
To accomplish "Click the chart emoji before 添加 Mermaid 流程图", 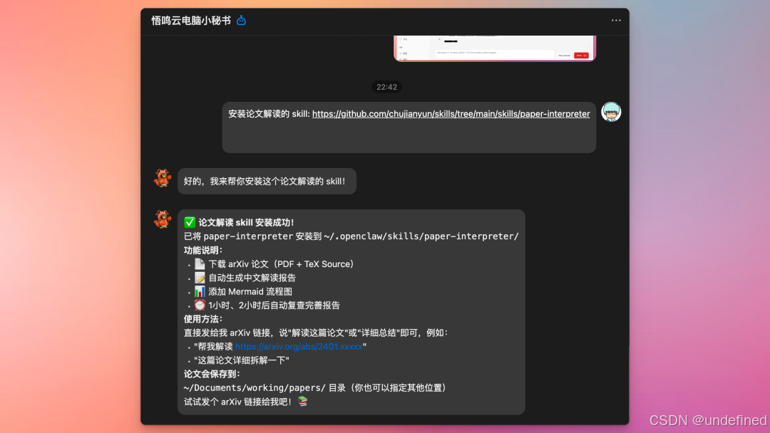I will (x=200, y=291).
